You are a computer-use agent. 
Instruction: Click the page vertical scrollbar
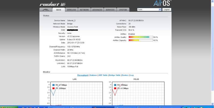point(212,53)
